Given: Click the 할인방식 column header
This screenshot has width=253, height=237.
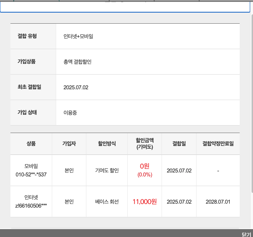Looking at the screenshot, I should 107,144.
